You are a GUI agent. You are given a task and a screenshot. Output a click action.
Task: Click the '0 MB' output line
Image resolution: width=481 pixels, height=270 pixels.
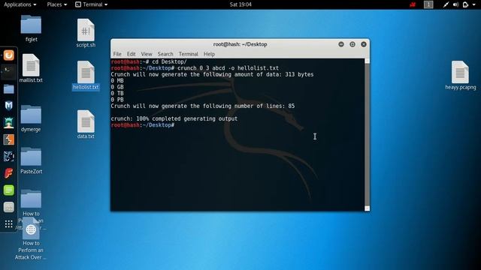tap(117, 81)
